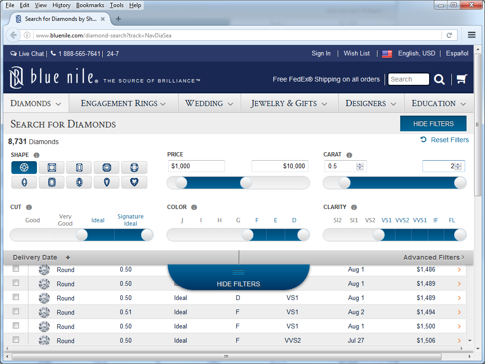
Task: Expand Advanced Filters
Action: tap(434, 257)
